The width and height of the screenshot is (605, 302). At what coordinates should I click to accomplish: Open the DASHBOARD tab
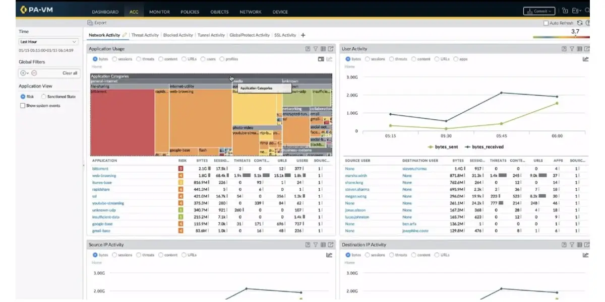pos(105,12)
